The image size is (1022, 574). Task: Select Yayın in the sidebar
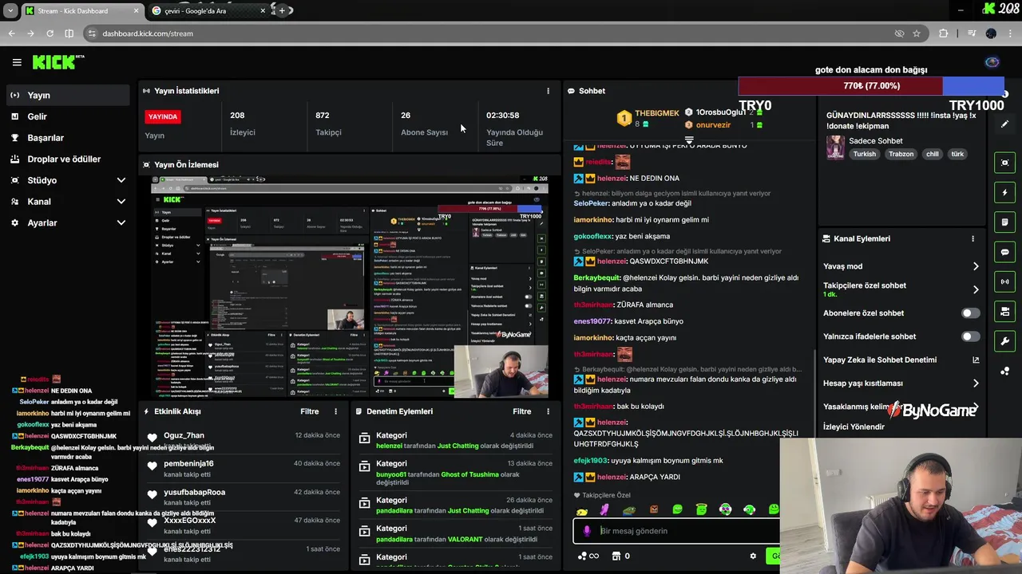[x=68, y=95]
